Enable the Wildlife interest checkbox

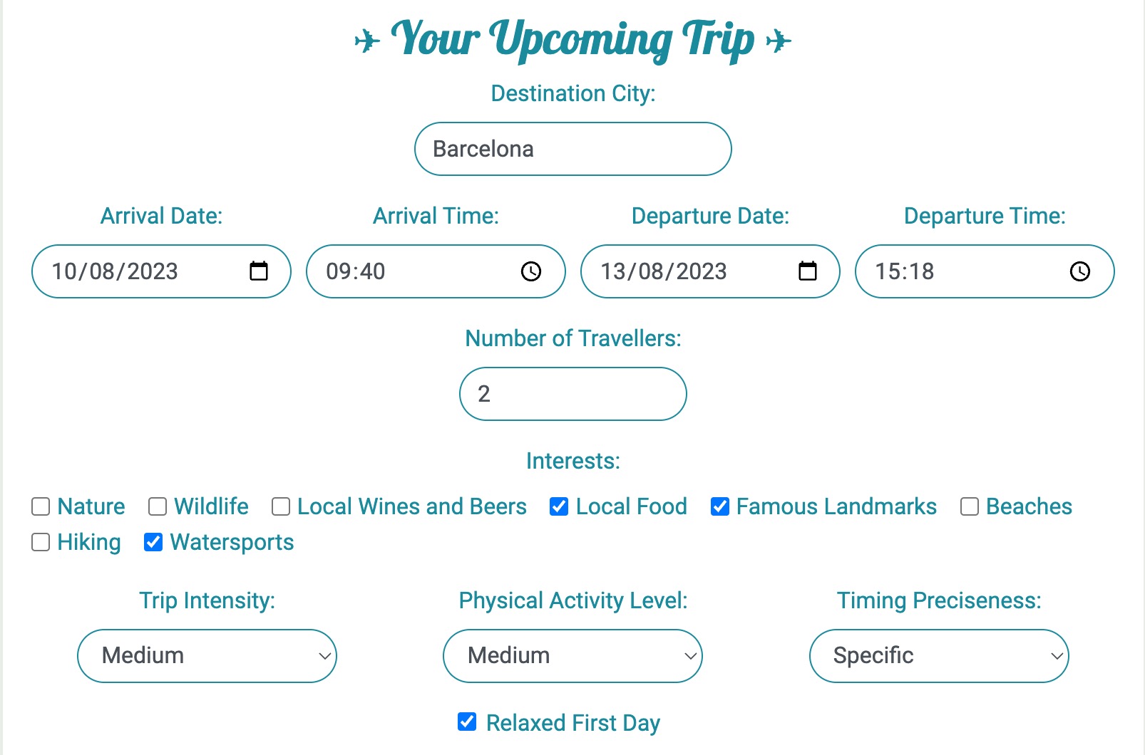pyautogui.click(x=158, y=506)
